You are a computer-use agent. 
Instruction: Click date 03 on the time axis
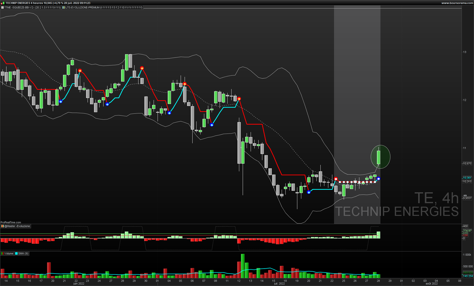425,280
